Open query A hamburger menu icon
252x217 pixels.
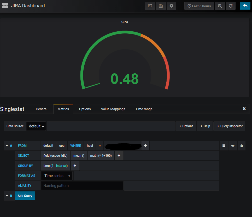coord(224,146)
